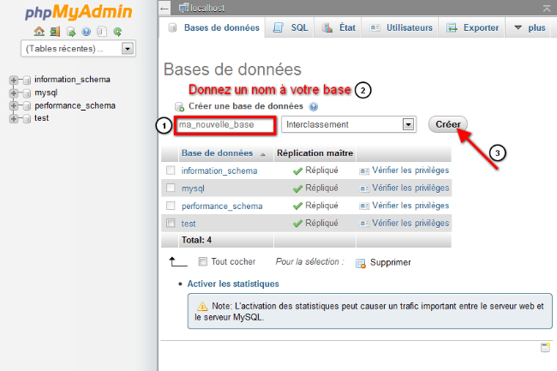The height and width of the screenshot is (371, 557).
Task: Click Vérifier les privilèges for mysql
Action: [410, 188]
